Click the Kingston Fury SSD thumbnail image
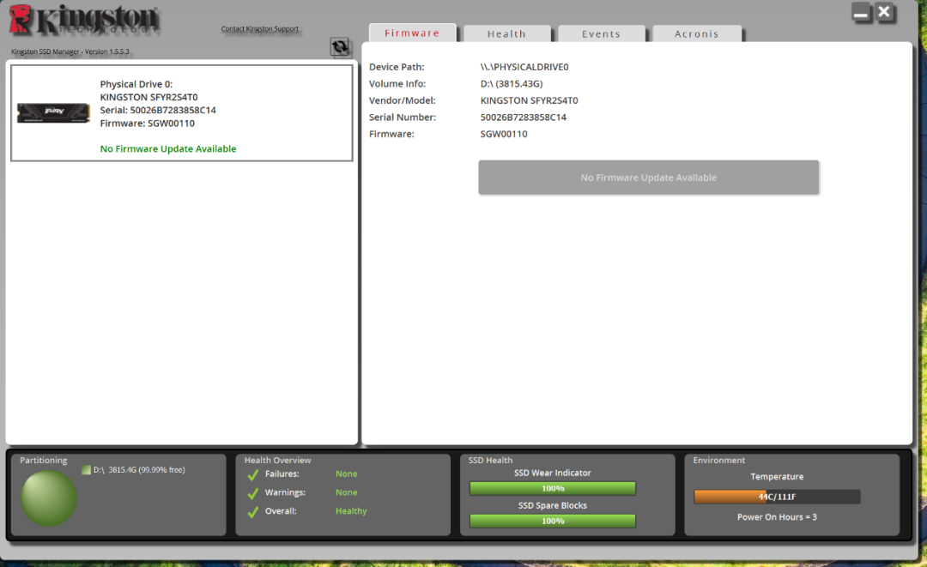Viewport: 927px width, 567px height. (53, 112)
